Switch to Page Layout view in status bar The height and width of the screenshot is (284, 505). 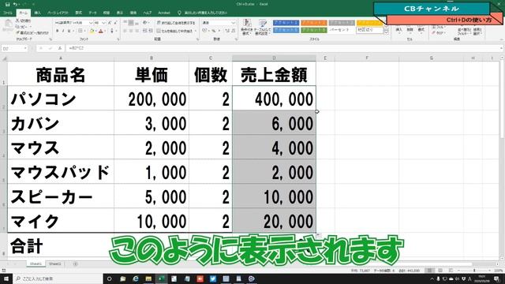coord(440,271)
